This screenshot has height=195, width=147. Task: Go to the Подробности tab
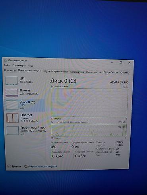click(x=111, y=72)
